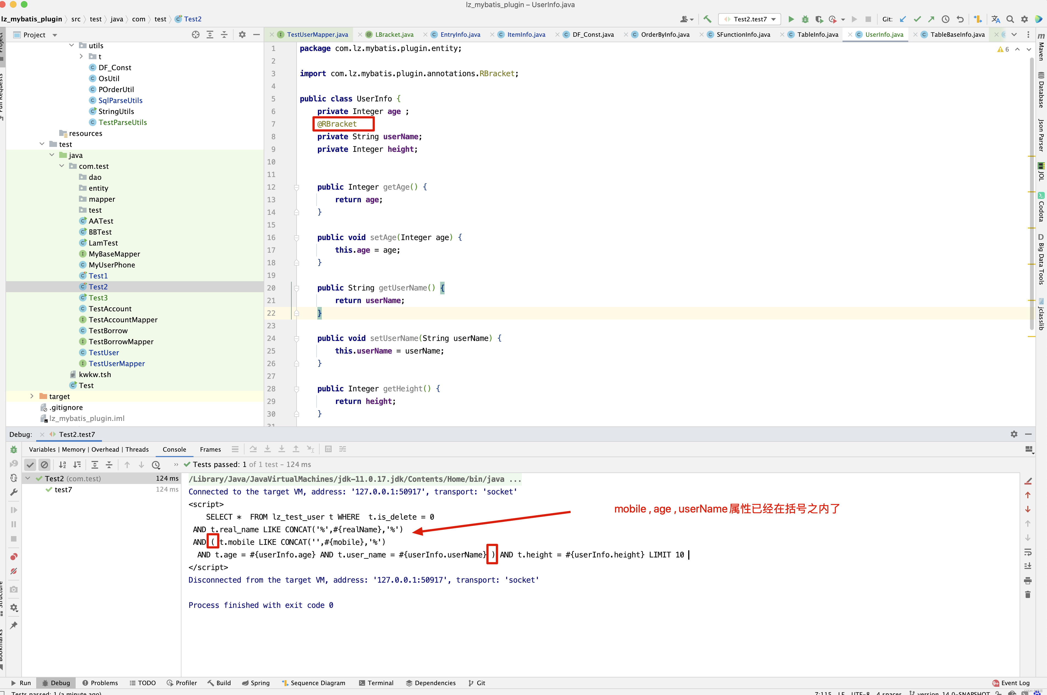Viewport: 1047px width, 695px height.
Task: Open the Project view dropdown
Action: pos(55,35)
